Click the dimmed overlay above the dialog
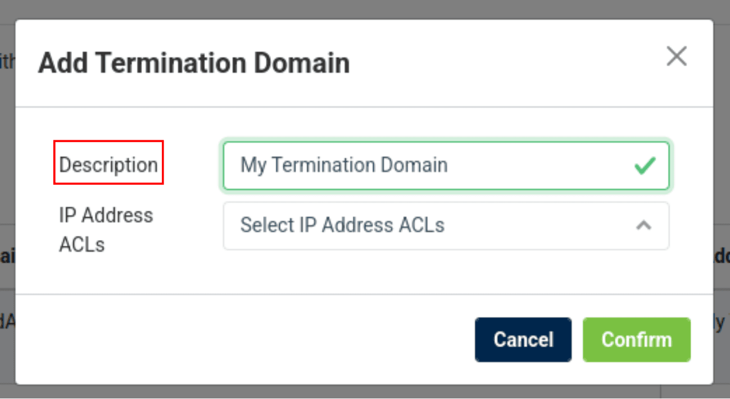Viewport: 730px width, 399px height. pos(364,9)
